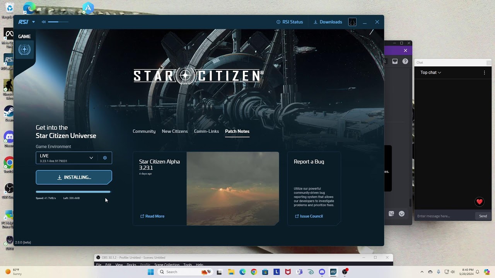The width and height of the screenshot is (495, 278).
Task: Click the Star Citizen Alpha 3.23.1 title
Action: pyautogui.click(x=159, y=164)
